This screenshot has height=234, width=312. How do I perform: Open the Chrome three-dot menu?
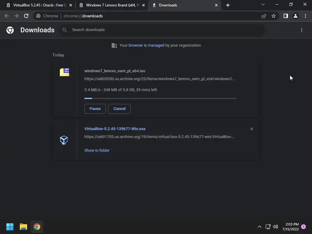tap(305, 16)
